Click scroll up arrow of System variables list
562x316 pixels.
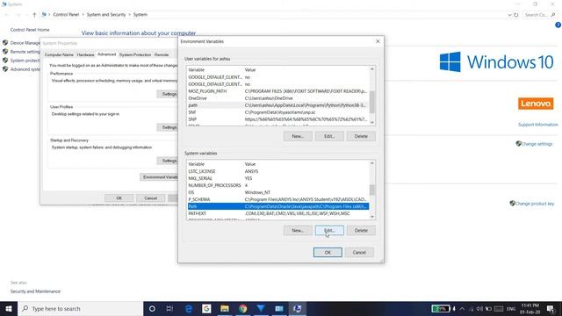[372, 163]
